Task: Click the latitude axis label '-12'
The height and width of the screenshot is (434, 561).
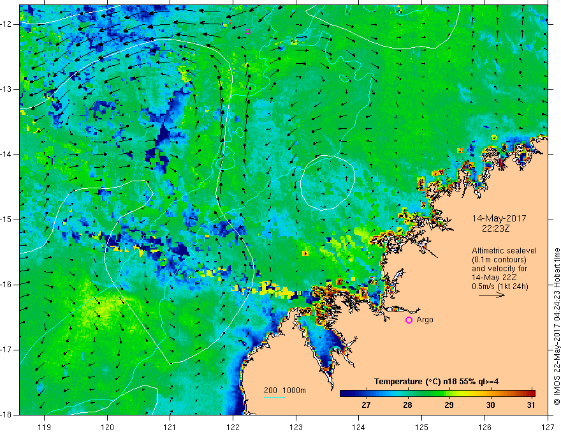Action: click(x=6, y=24)
